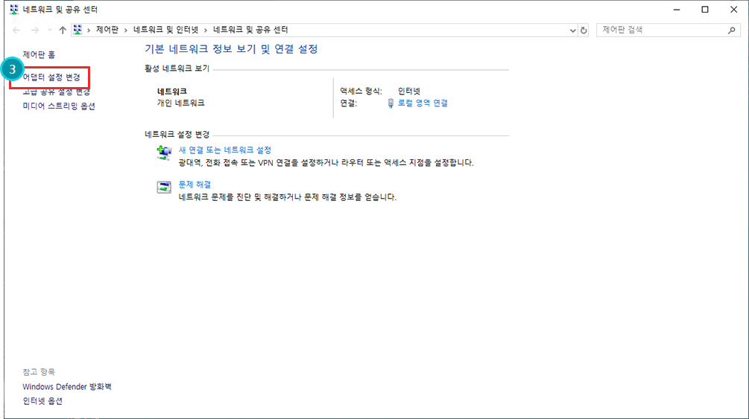The height and width of the screenshot is (419, 749).
Task: Select 제어판 in the breadcrumb path
Action: click(107, 30)
